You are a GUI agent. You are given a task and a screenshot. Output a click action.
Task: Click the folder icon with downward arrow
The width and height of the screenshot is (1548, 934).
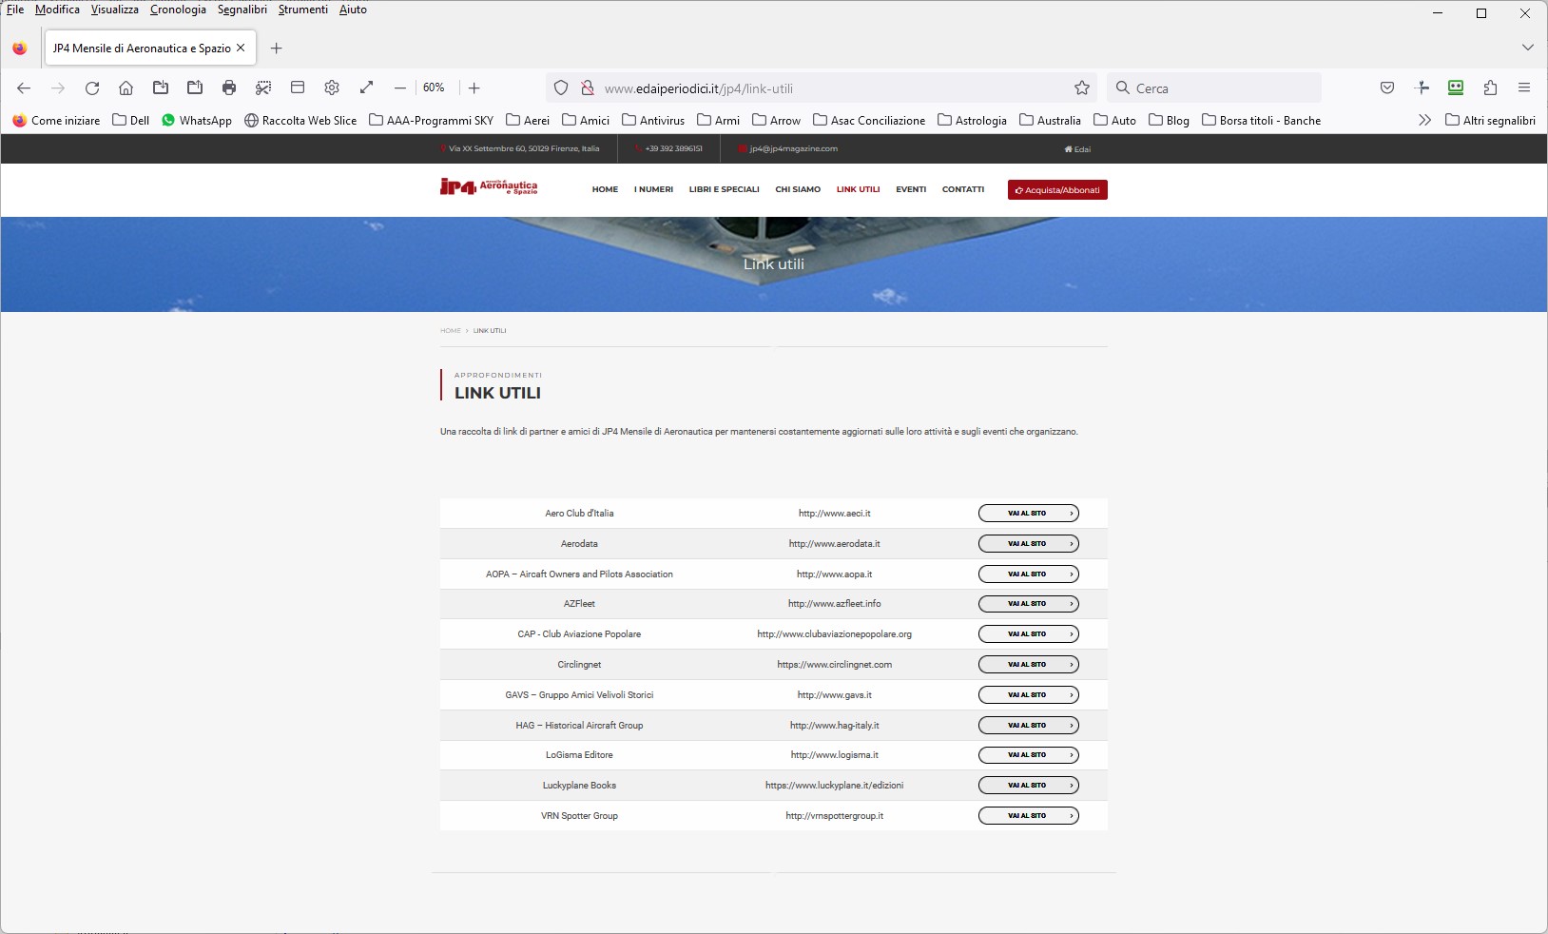coord(161,88)
